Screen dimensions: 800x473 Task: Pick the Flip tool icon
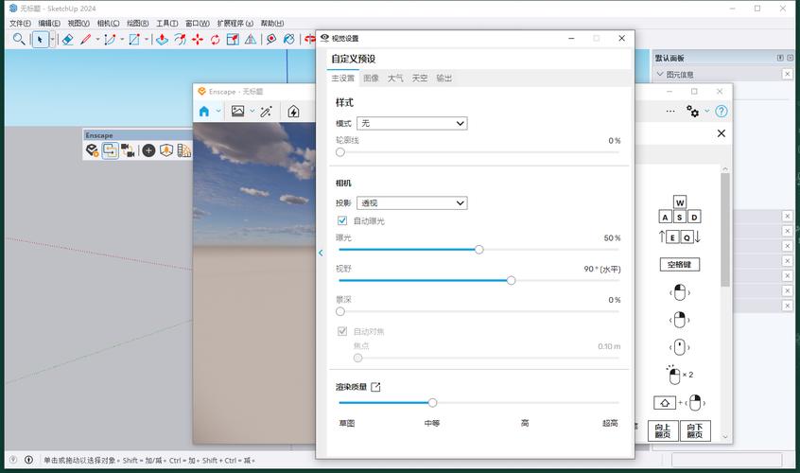click(x=251, y=40)
